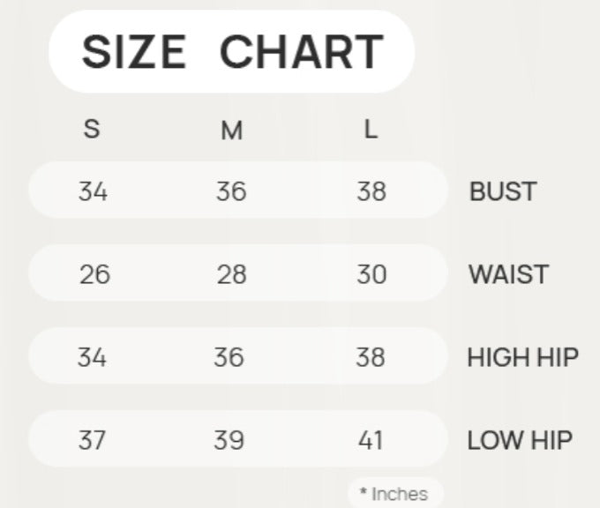Click the WAIST row label
Viewport: 600px width, 508px height.
tap(508, 274)
